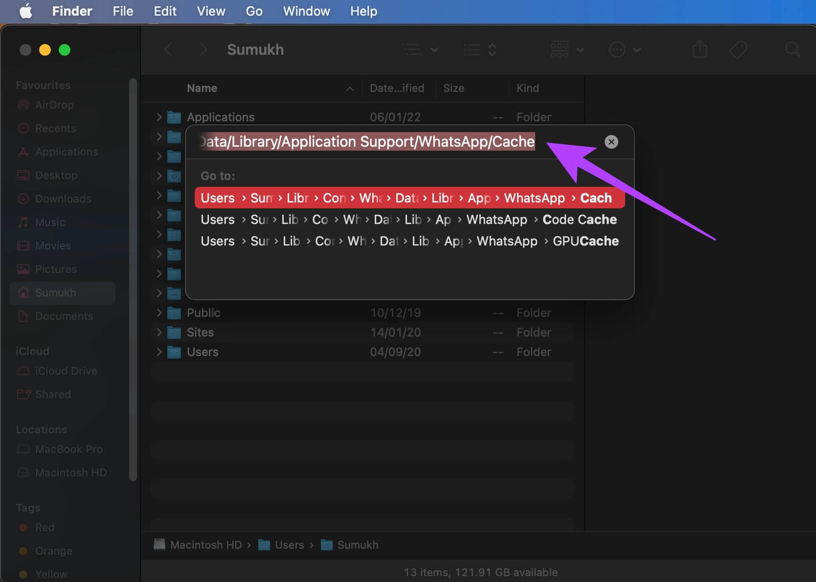The width and height of the screenshot is (816, 582).
Task: Open the Search magnifier in Finder
Action: point(792,49)
